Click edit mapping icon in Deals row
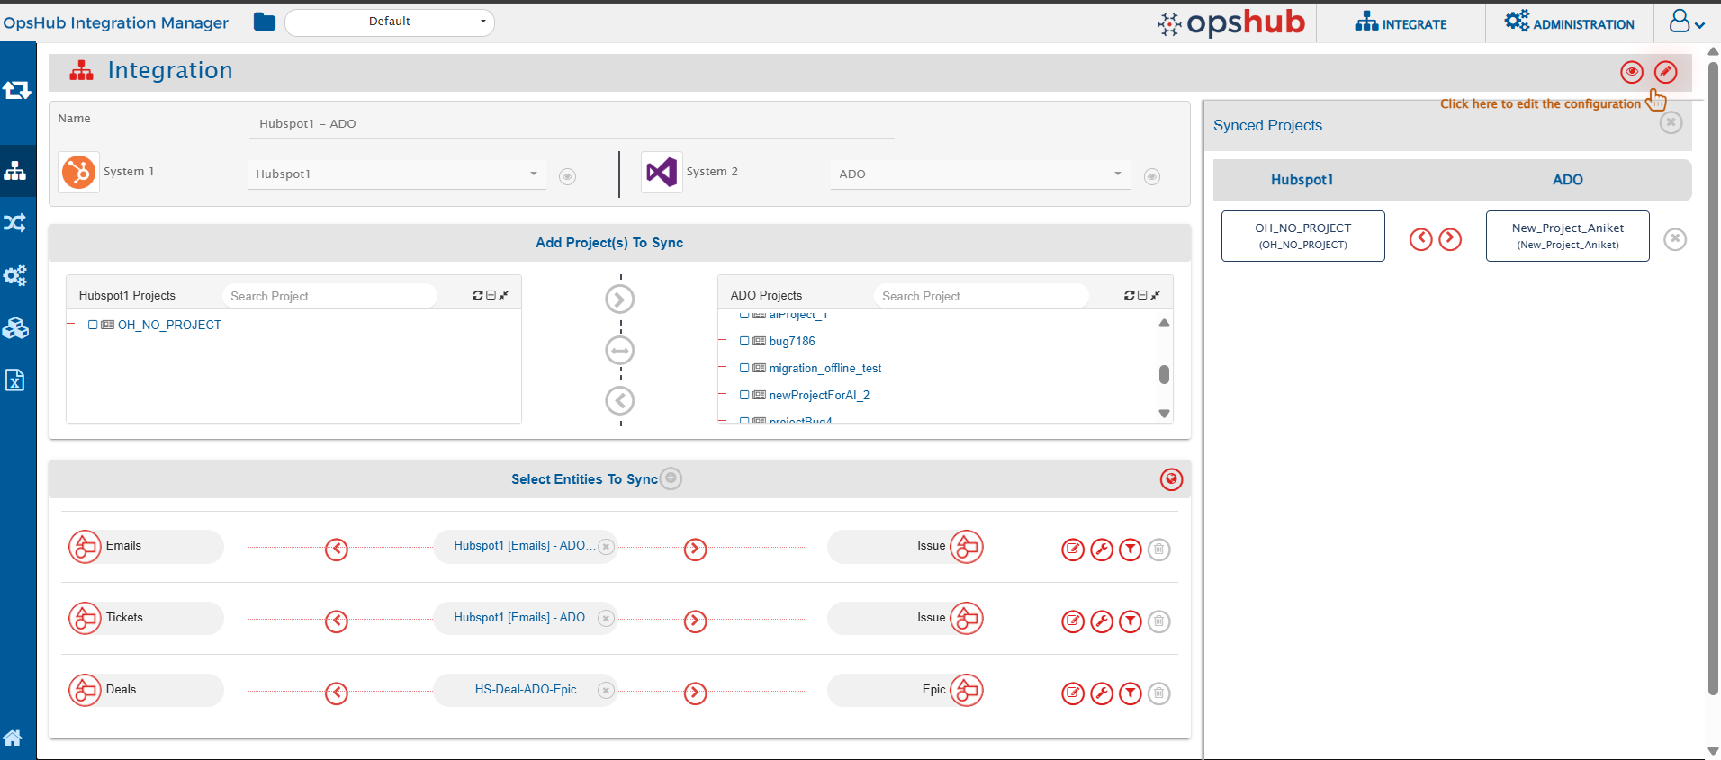 point(1072,693)
